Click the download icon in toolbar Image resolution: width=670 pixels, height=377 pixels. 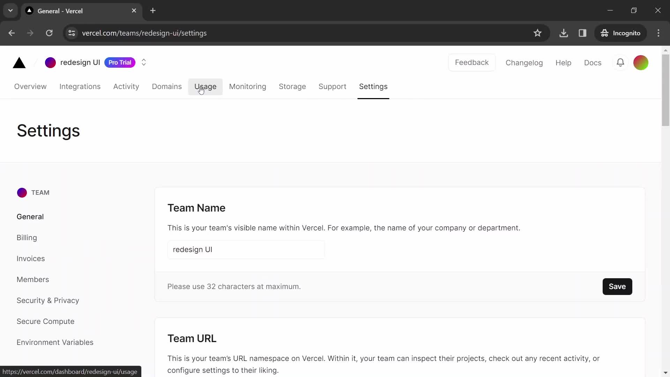click(564, 33)
